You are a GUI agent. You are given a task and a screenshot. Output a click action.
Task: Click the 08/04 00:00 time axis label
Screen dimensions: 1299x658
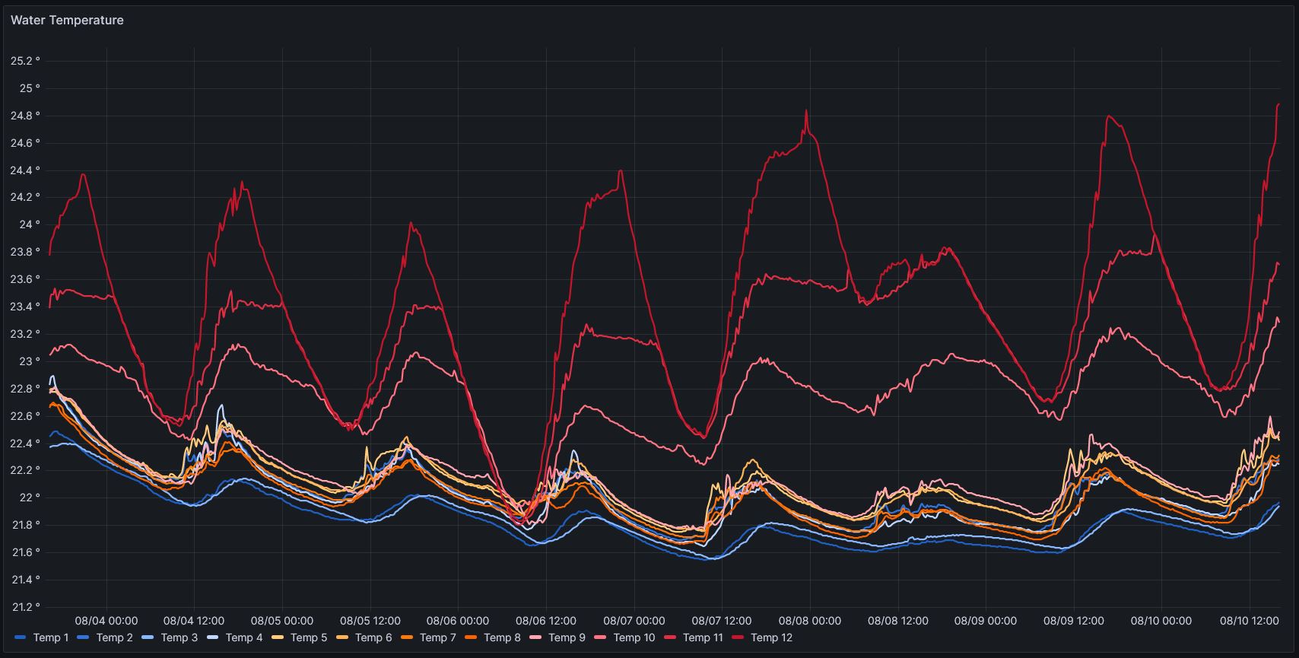(106, 621)
